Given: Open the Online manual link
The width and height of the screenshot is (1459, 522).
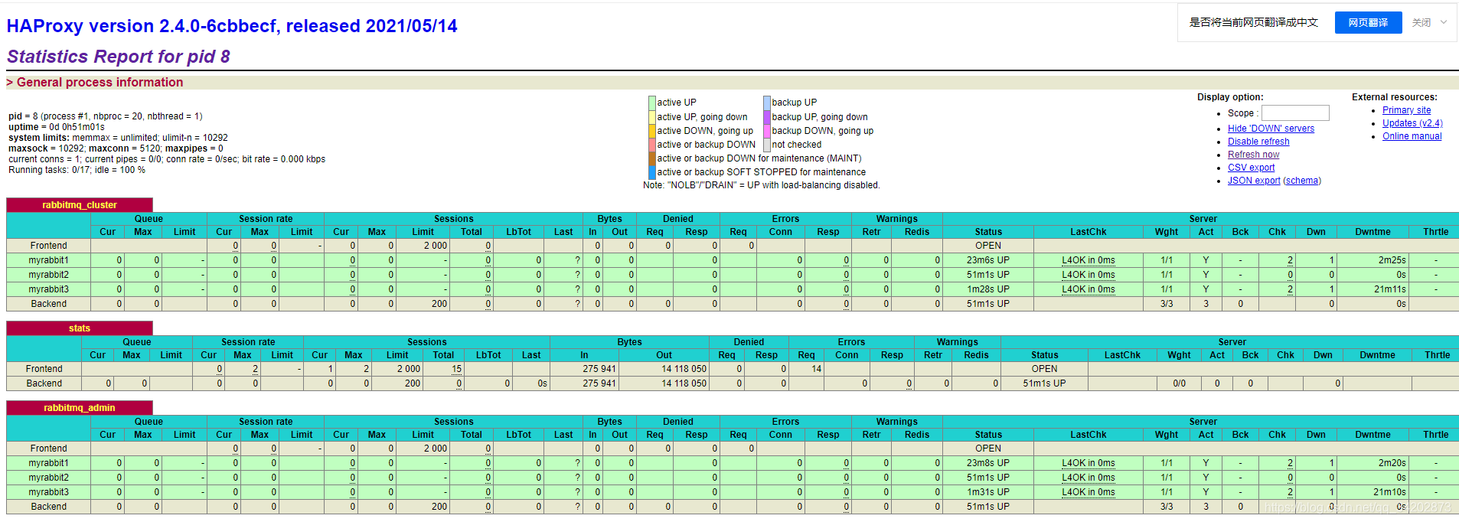Looking at the screenshot, I should pos(1412,136).
